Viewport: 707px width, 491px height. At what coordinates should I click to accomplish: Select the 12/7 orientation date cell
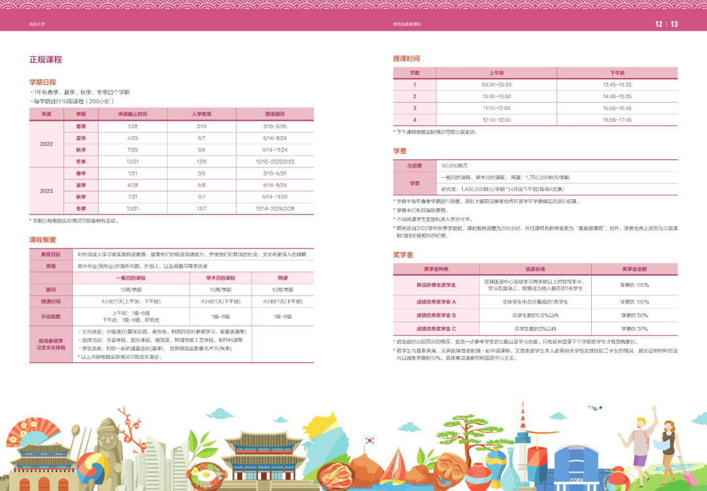point(202,209)
